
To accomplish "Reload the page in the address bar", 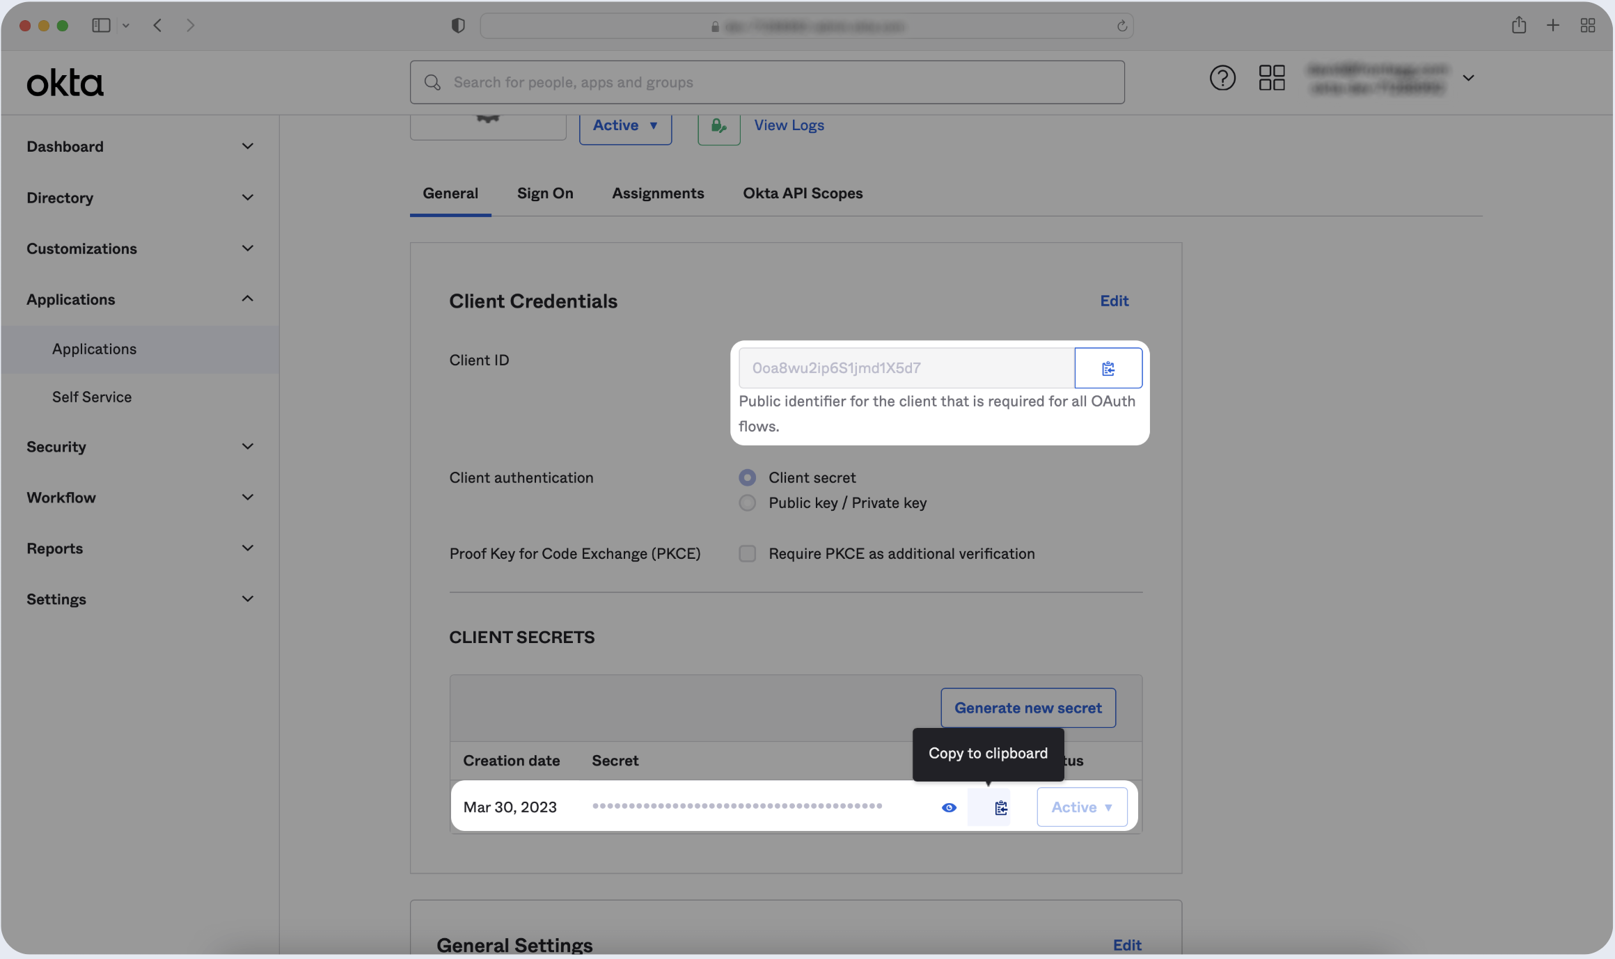I will point(1121,26).
